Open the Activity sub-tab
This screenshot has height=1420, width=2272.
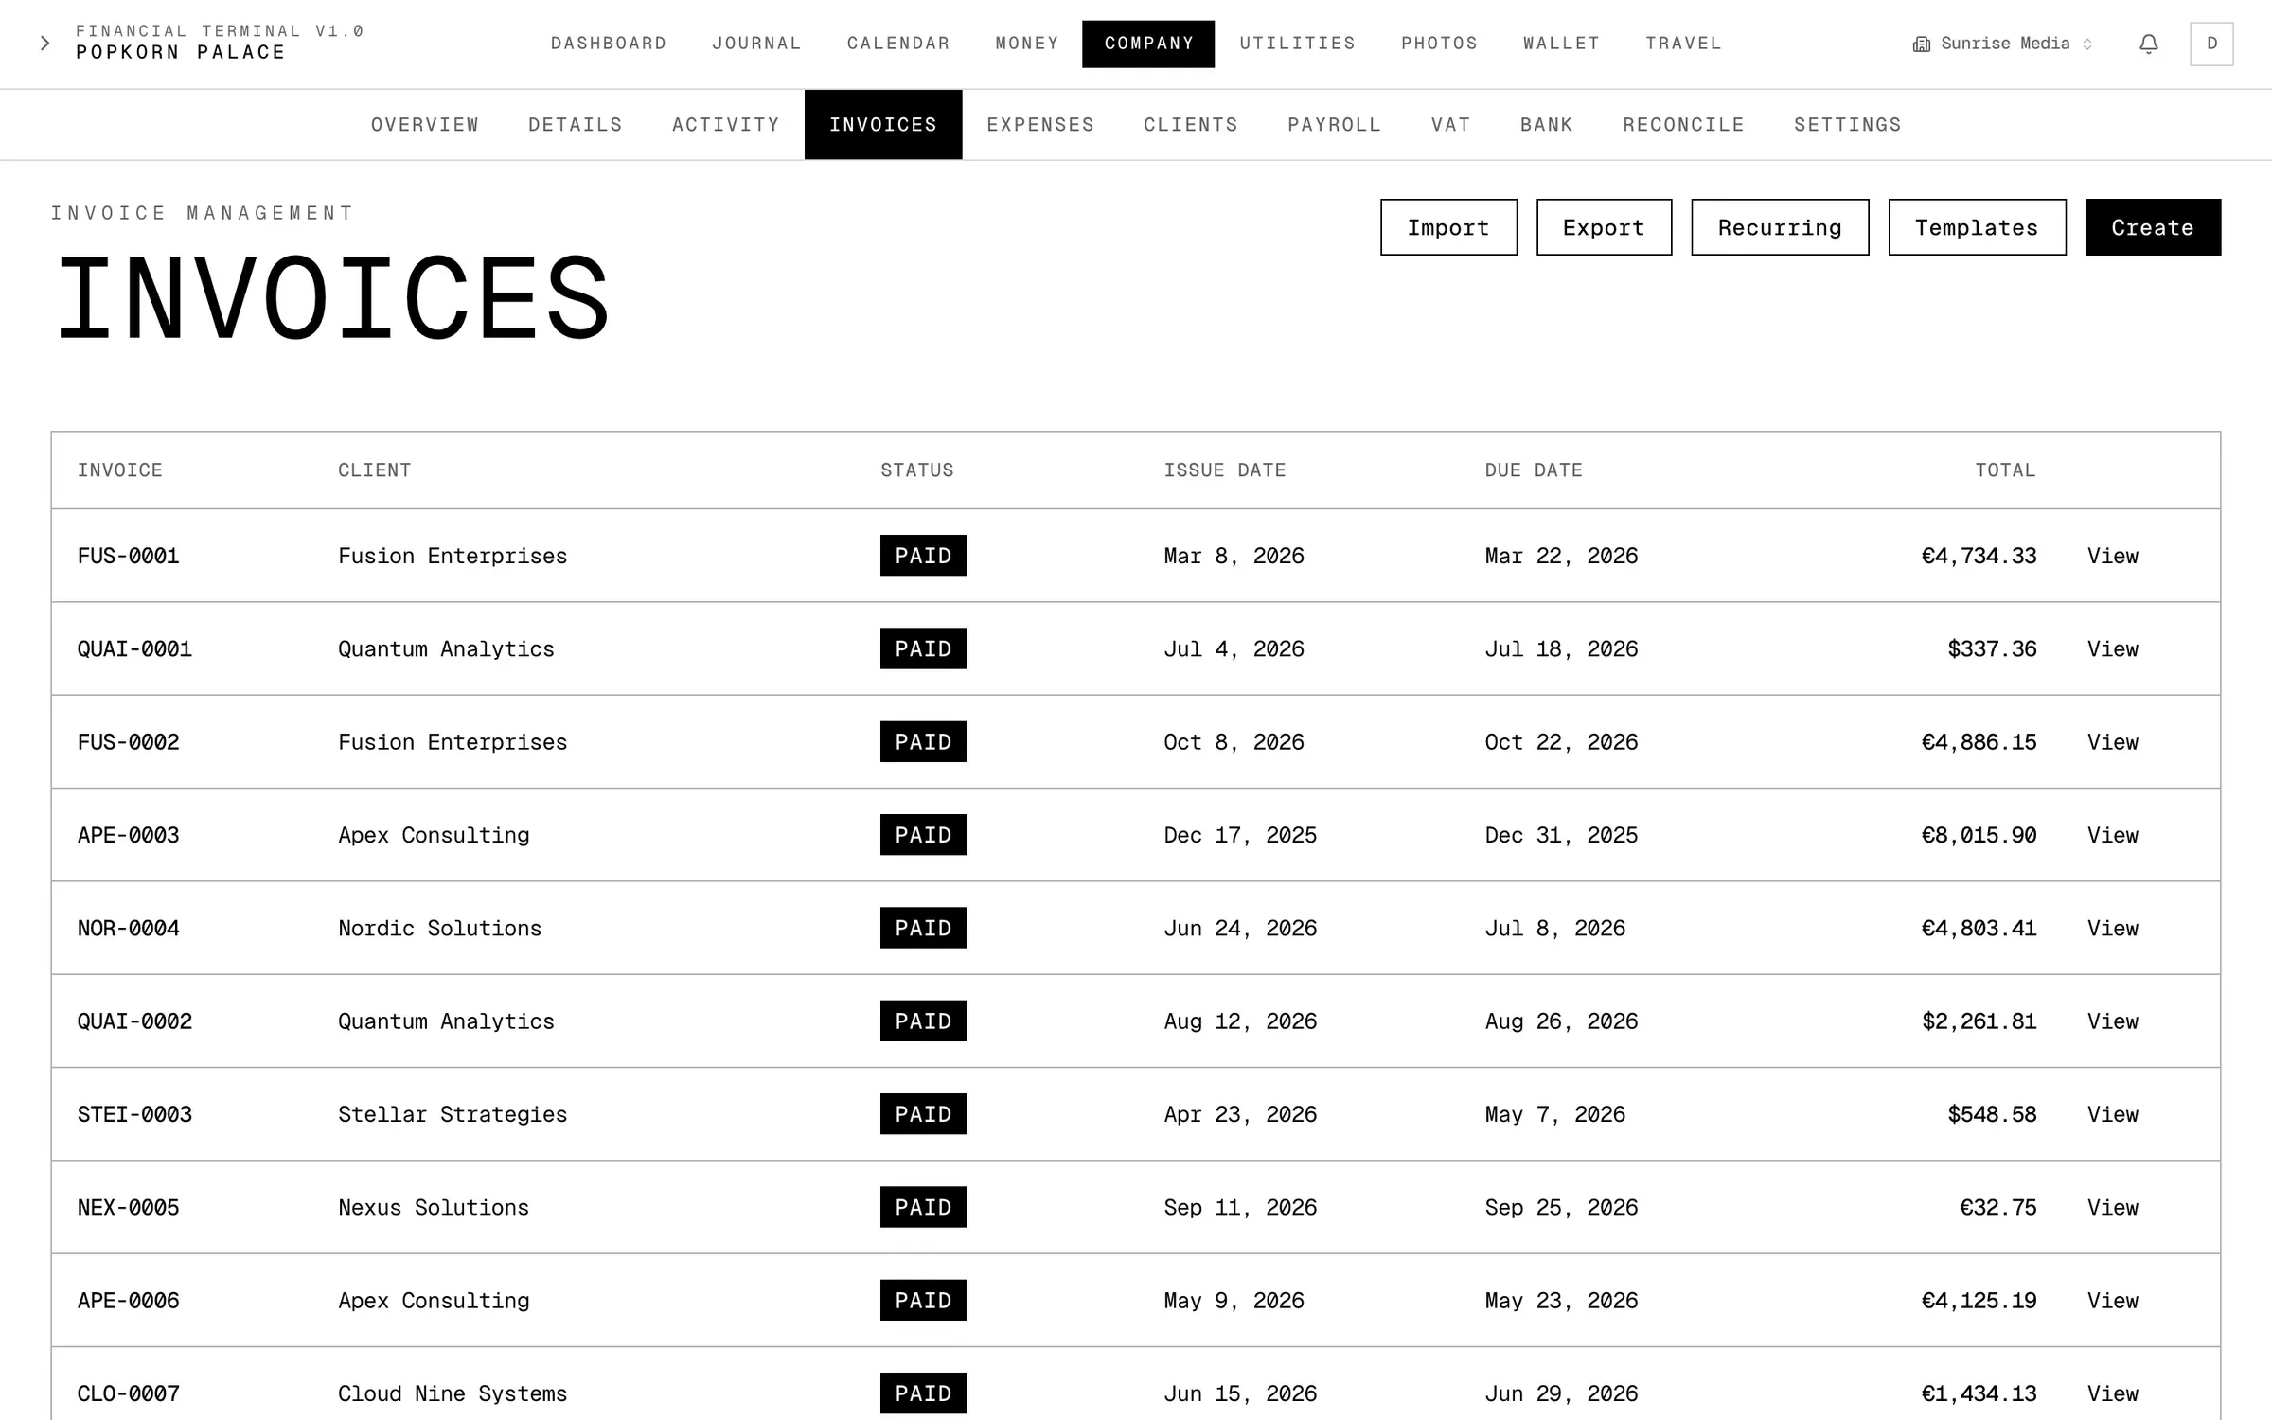[726, 125]
